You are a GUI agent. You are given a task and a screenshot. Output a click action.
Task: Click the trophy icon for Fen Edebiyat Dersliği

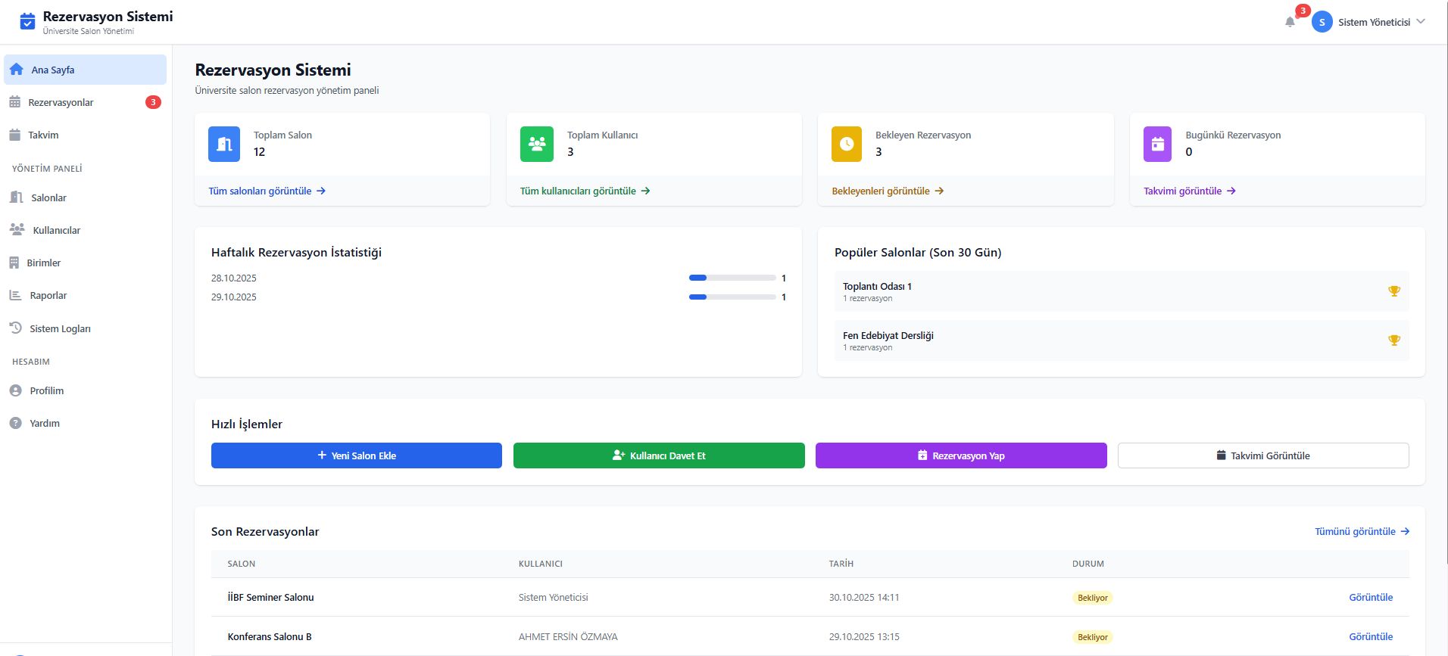pos(1394,340)
